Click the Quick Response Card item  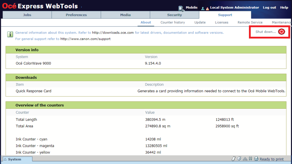pyautogui.click(x=34, y=91)
